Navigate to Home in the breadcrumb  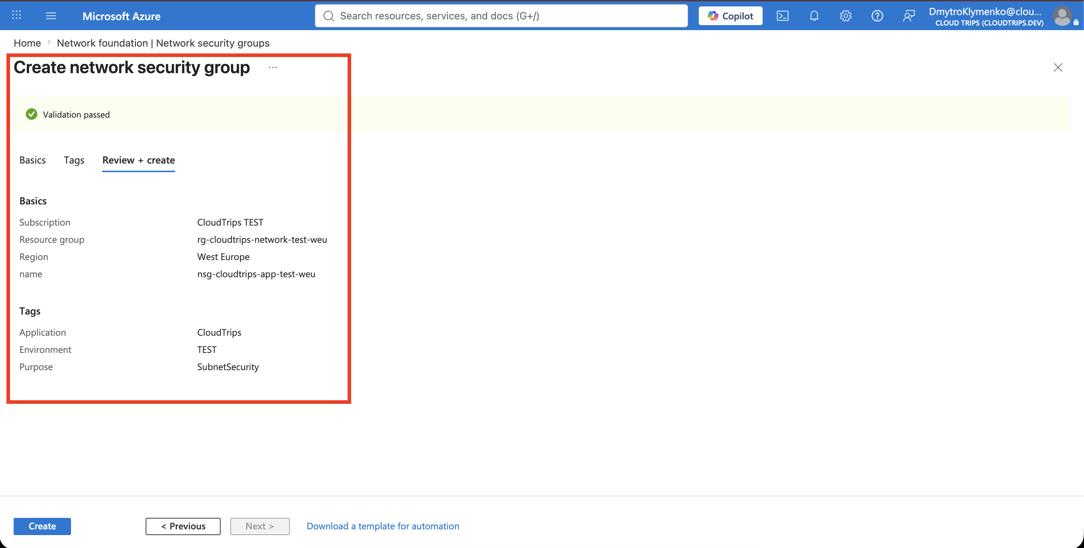pos(27,43)
